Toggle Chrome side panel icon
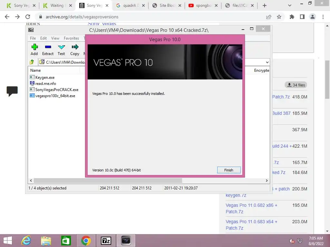Screen dimensions: 330x247 (302, 17)
